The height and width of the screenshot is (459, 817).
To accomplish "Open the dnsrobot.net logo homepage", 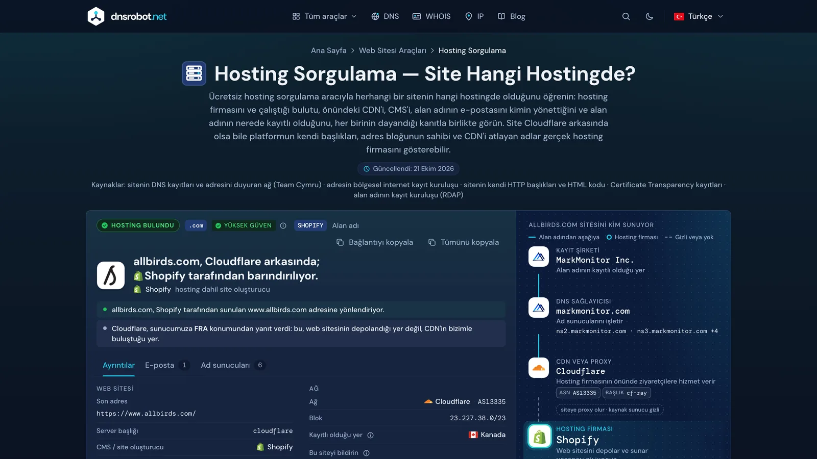I will point(127,16).
